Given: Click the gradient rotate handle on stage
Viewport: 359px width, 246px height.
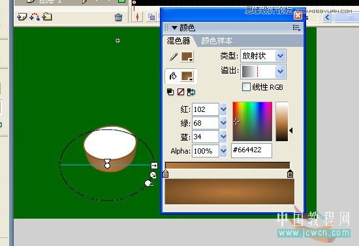Looking at the screenshot, I should tap(149, 184).
